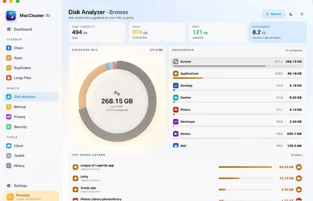Viewport: 313px width, 201px height.
Task: Click the 86.18 GB Applications size
Action: click(294, 73)
